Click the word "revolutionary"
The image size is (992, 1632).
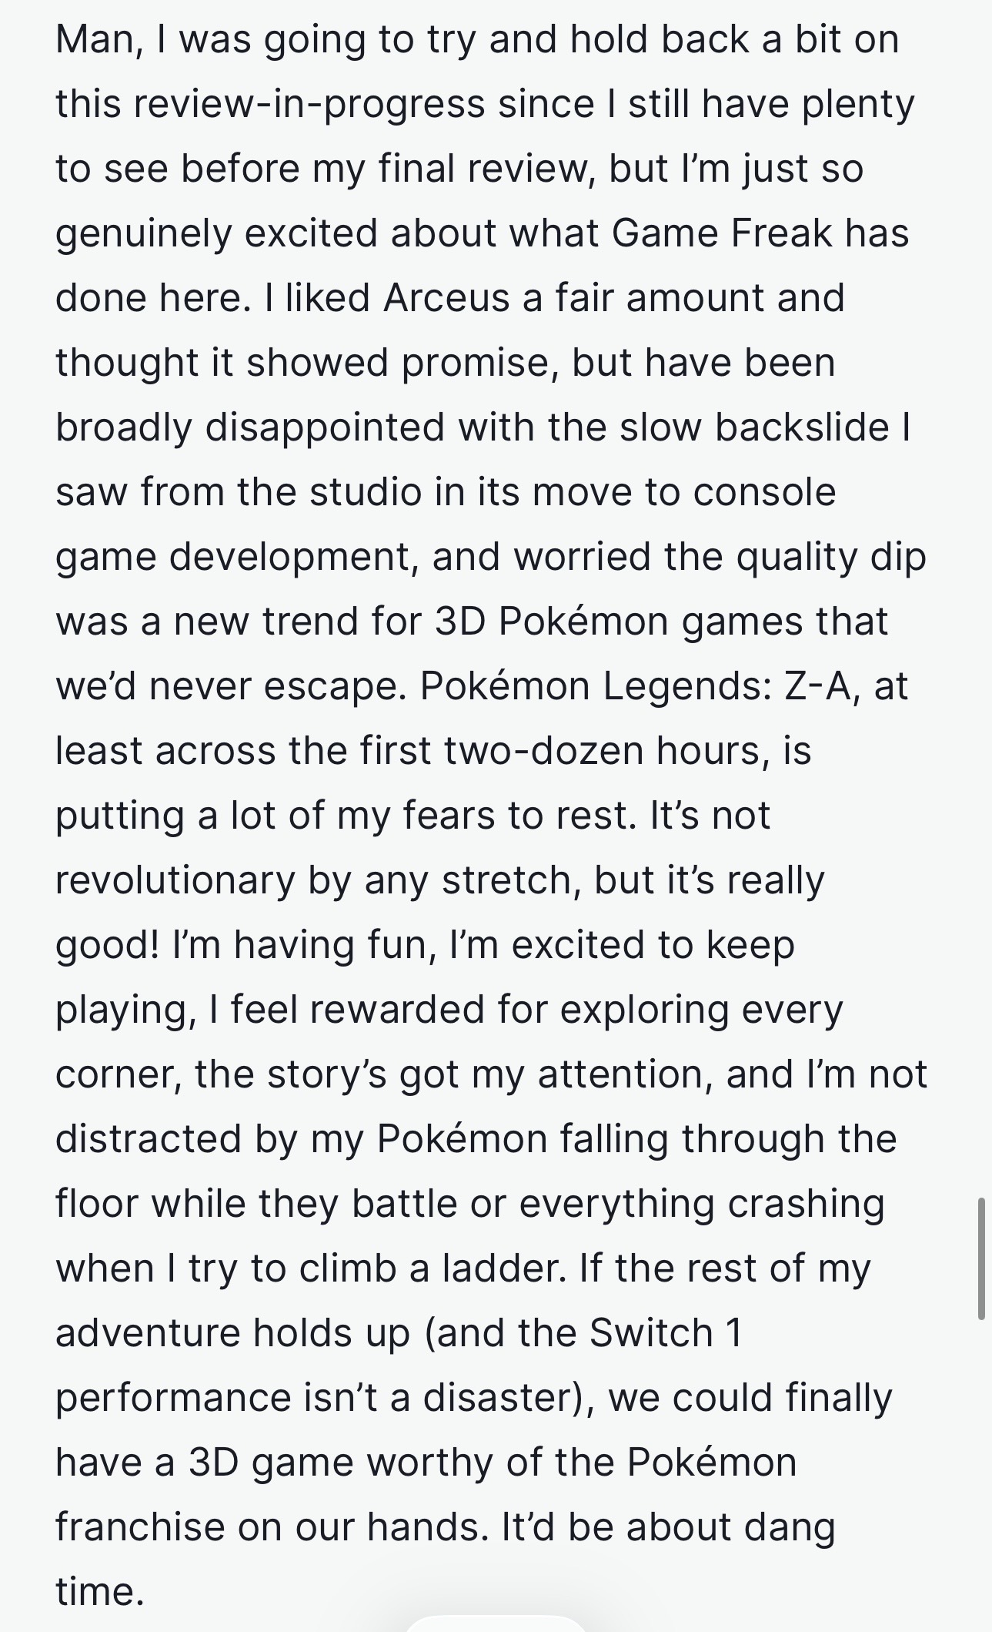point(175,880)
